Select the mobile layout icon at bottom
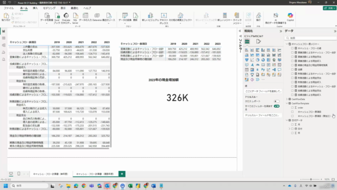This screenshot has width=337, height=190. click(x=19, y=174)
